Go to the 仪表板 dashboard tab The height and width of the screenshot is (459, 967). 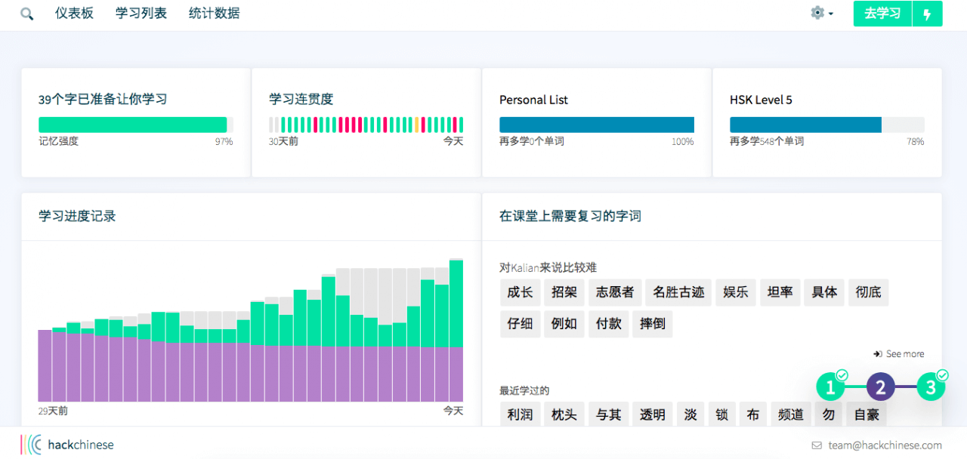pyautogui.click(x=74, y=14)
